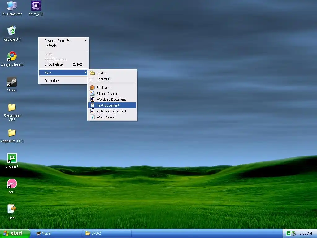This screenshot has width=317, height=238.
Task: Click the µTorrent system tray icon
Action: (289, 233)
